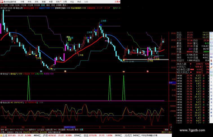Viewport: 213px width, 137px height.
Task: Switch chart period to 15分钟
Action: (x=23, y=5)
